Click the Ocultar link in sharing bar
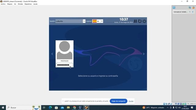The image size is (196, 110). point(131,101)
